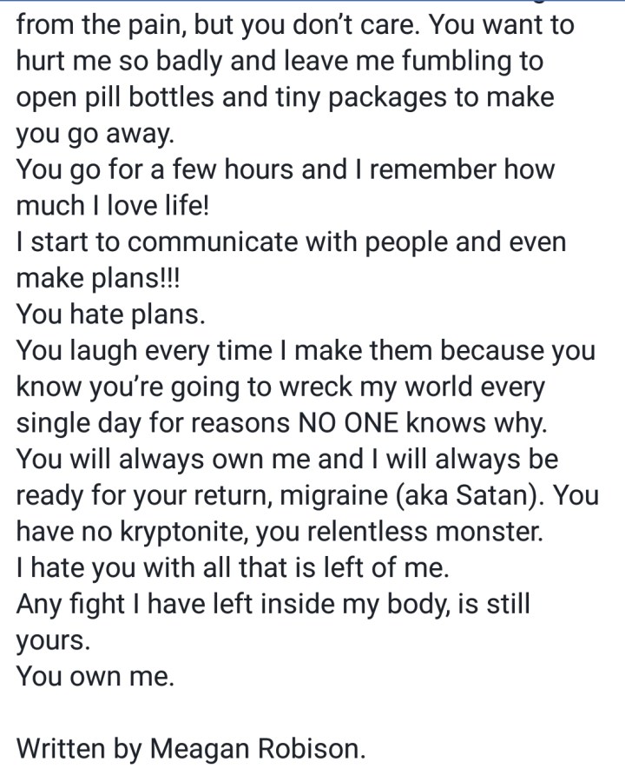625x775 pixels.
Task: Click 'much I love life!' line
Action: [109, 205]
